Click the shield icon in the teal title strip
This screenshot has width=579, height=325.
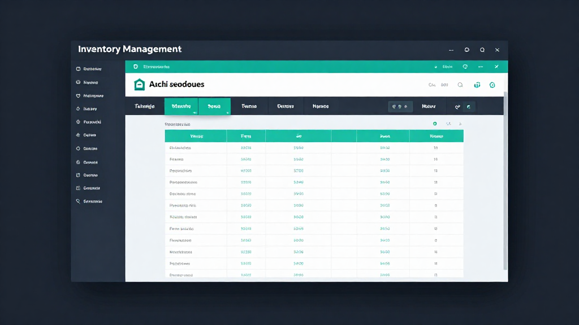click(136, 67)
